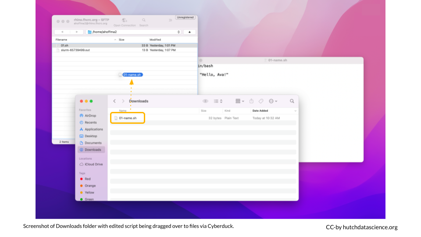The width and height of the screenshot is (421, 237).
Task: Sort Finder list by Size column
Action: (x=203, y=111)
